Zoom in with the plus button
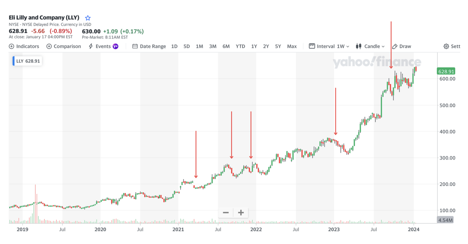468x244 pixels. coord(241,213)
